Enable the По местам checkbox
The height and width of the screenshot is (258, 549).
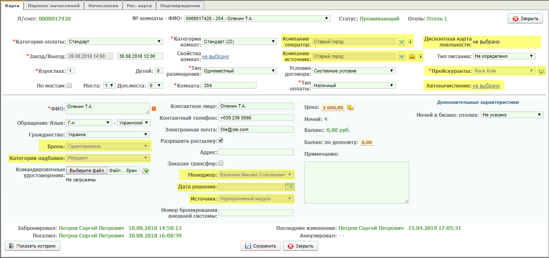(69, 85)
